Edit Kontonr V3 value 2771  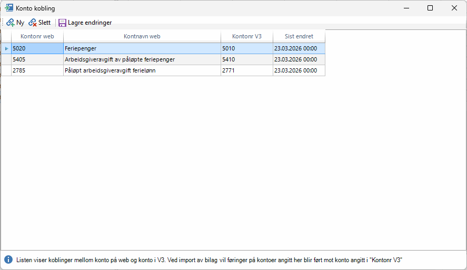click(246, 70)
